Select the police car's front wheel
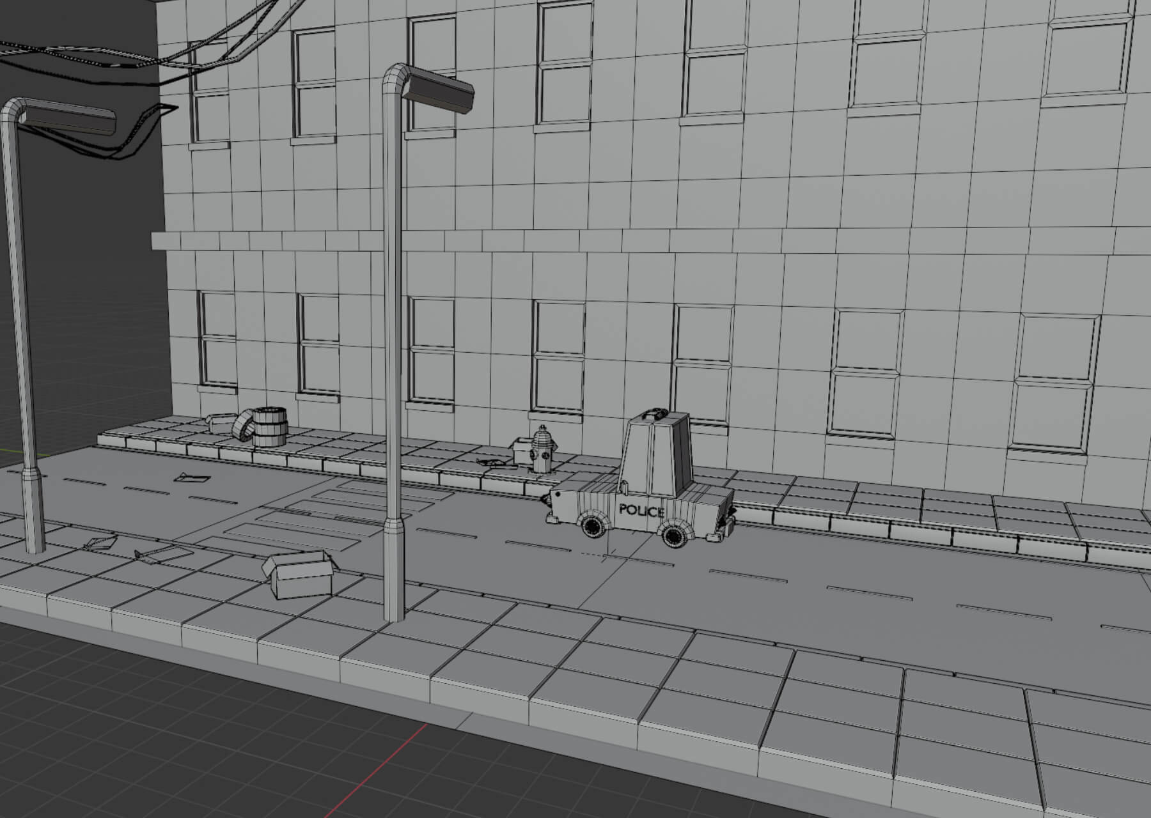Image resolution: width=1151 pixels, height=818 pixels. [x=592, y=526]
